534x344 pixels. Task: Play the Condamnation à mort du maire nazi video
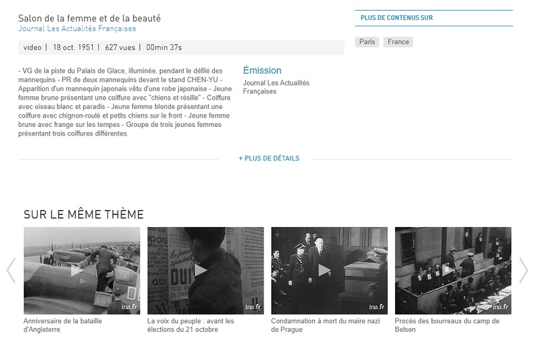pyautogui.click(x=329, y=271)
